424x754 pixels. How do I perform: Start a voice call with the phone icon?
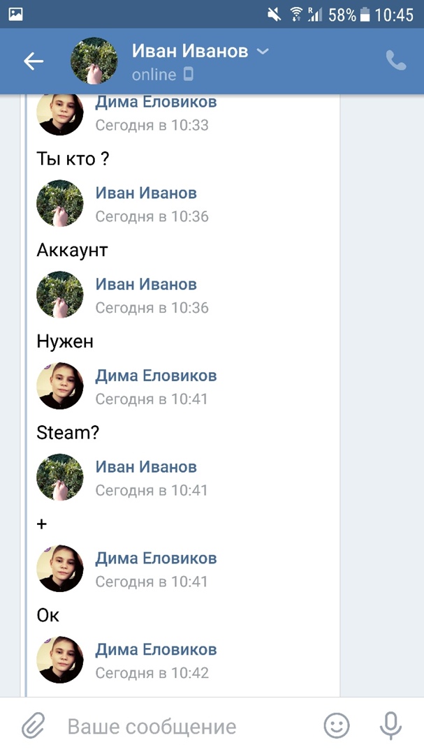[395, 61]
